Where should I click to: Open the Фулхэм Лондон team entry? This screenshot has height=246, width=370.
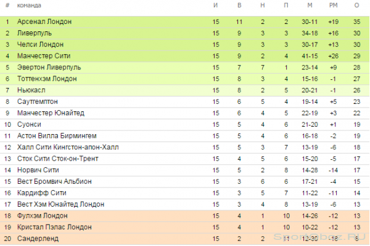pyautogui.click(x=42, y=216)
